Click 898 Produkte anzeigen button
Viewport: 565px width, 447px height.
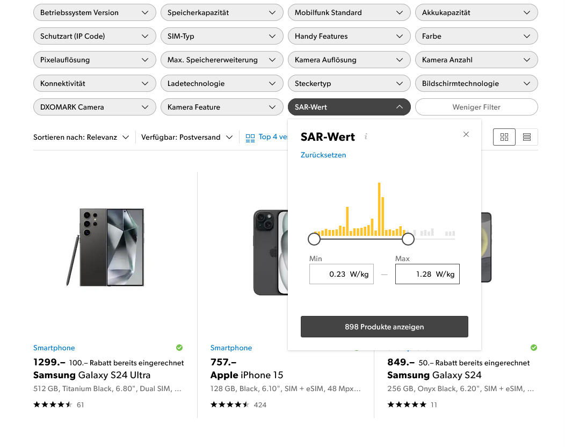(385, 327)
